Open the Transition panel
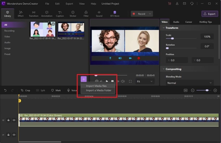 coord(34,14)
